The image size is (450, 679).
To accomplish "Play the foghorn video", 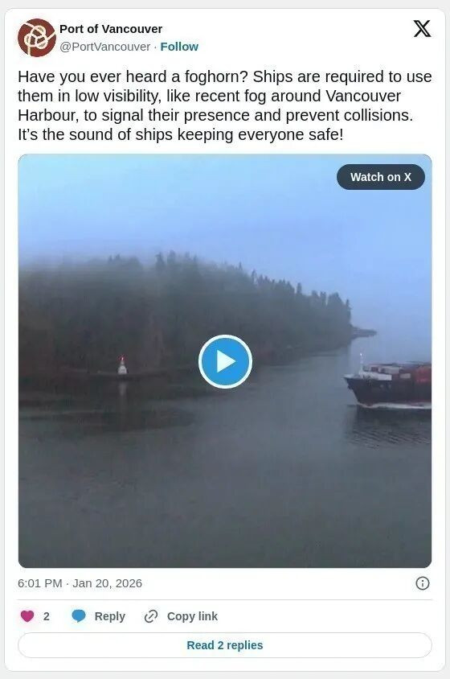I will [225, 361].
